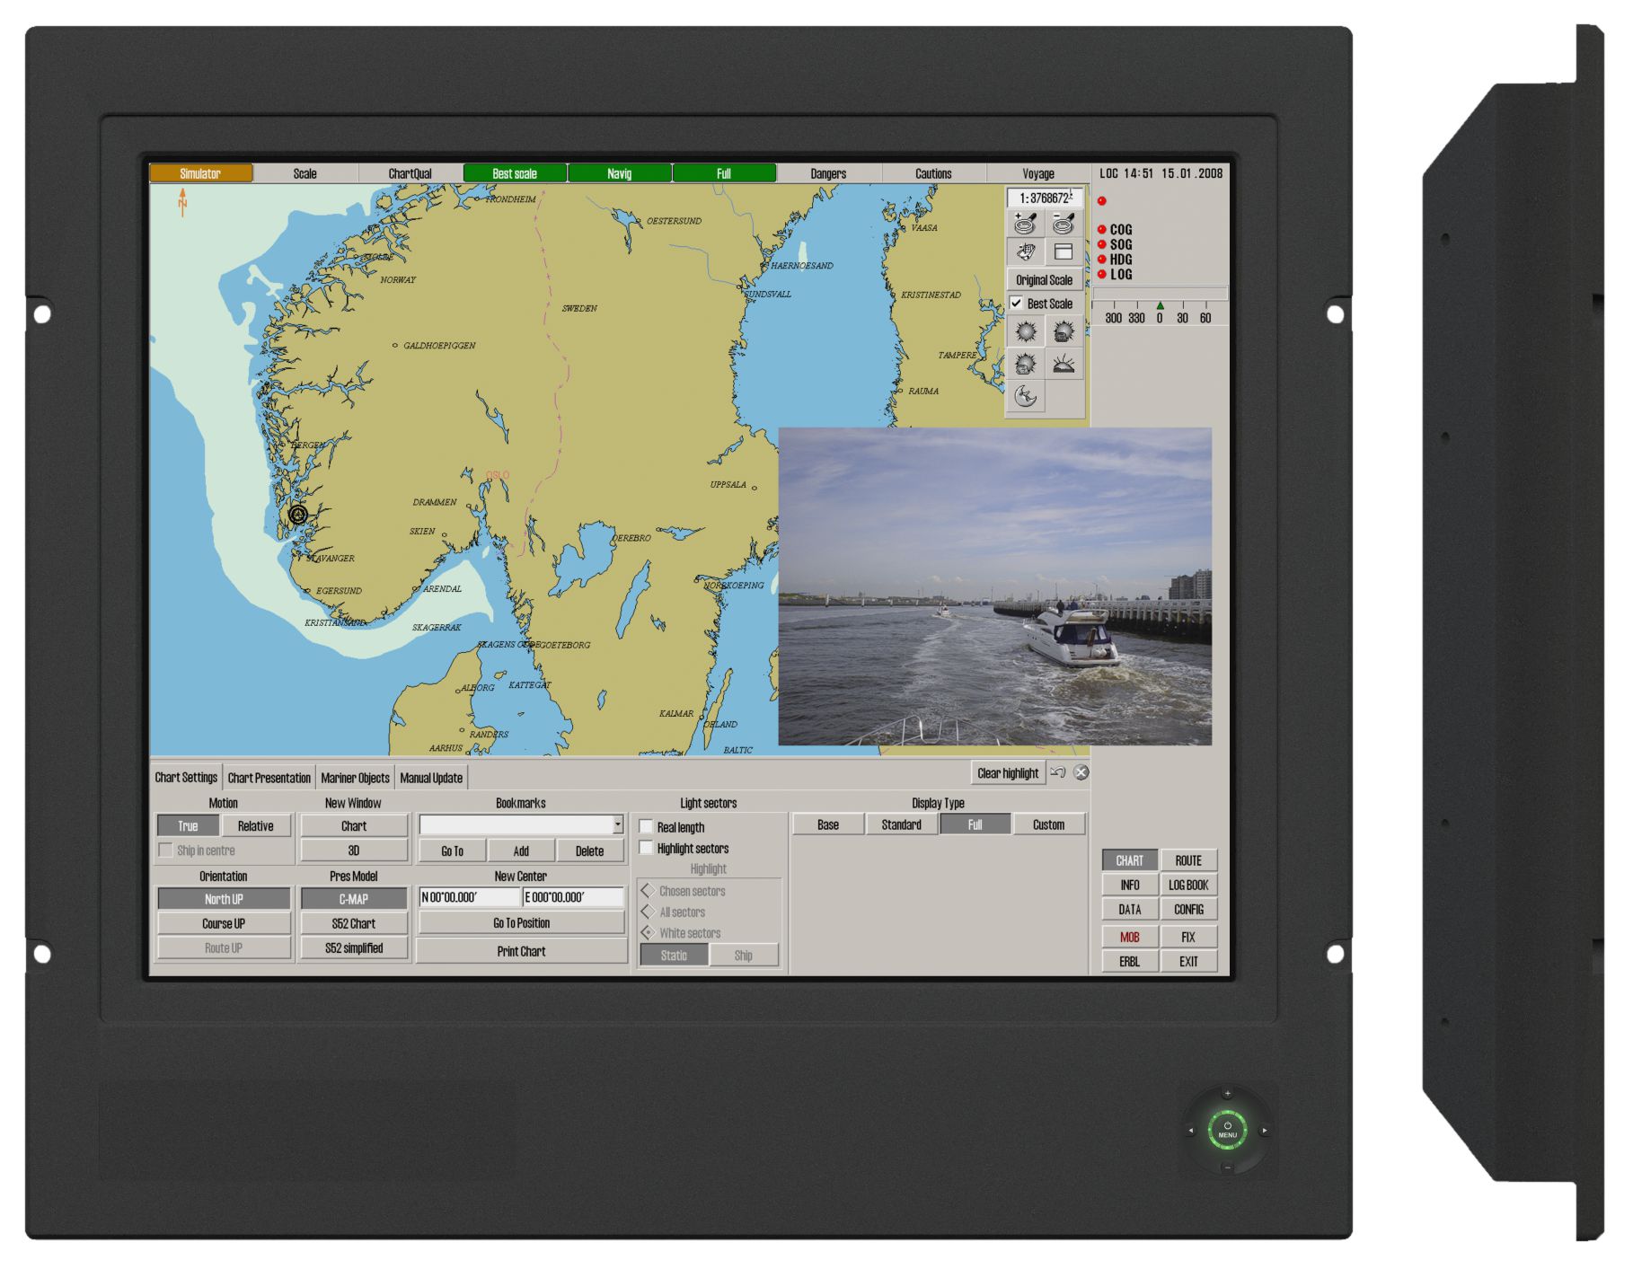
Task: Click the zoom out magnifier icon
Action: coord(1064,225)
